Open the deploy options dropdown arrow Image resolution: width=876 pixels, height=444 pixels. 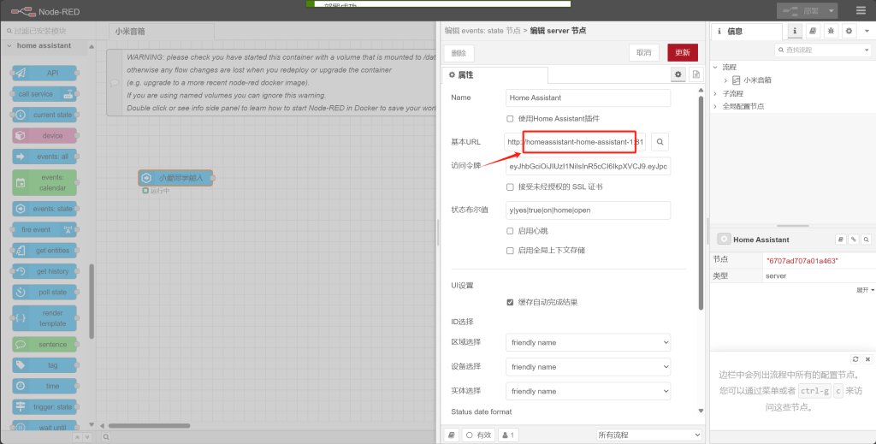(831, 10)
